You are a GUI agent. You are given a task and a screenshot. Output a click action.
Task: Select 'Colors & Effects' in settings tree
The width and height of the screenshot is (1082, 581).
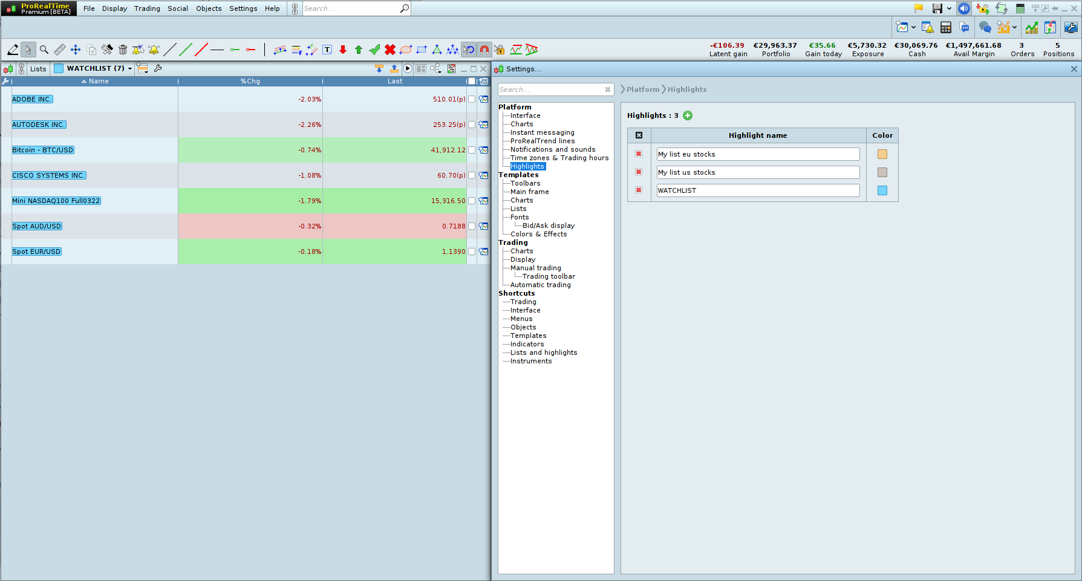tap(538, 234)
